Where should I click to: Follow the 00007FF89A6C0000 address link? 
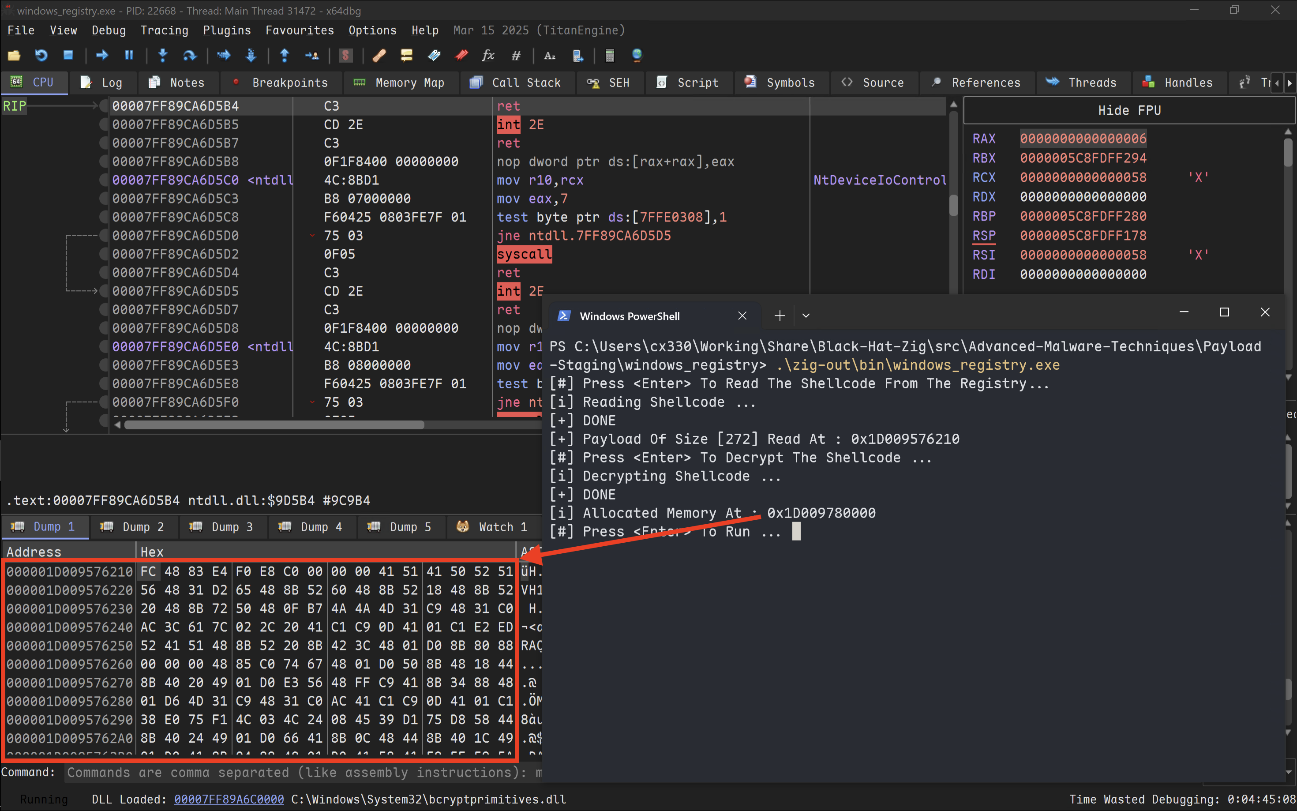point(229,799)
